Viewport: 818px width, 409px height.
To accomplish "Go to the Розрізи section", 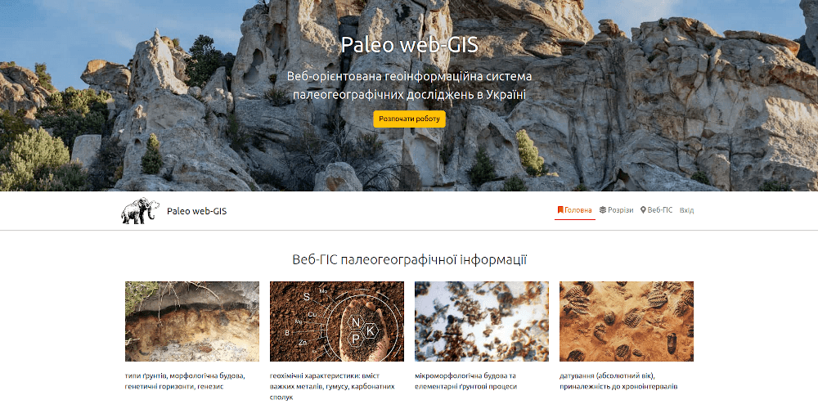I will click(616, 210).
